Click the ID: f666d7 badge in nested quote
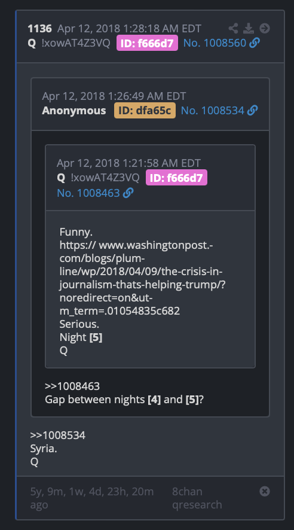Viewport: 294px width, 530px height. pos(176,178)
